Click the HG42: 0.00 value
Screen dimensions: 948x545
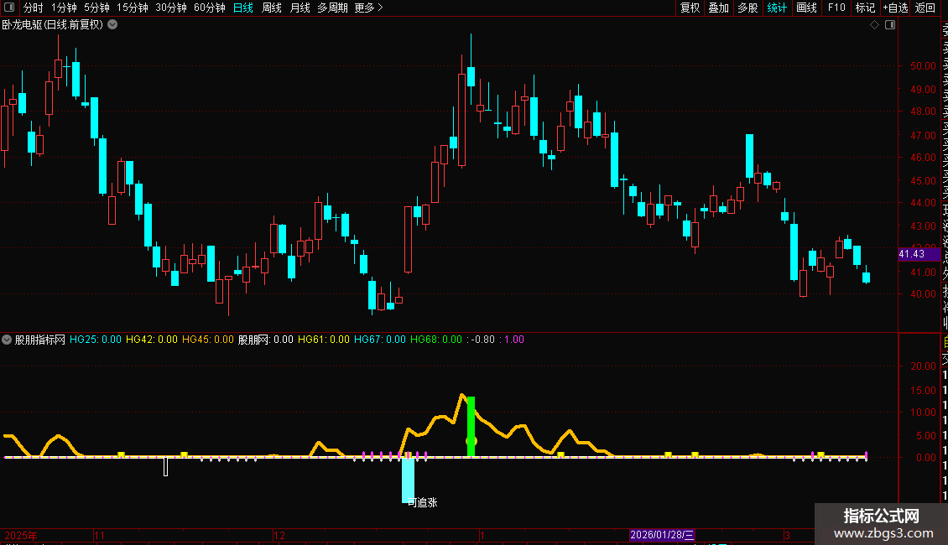(152, 340)
